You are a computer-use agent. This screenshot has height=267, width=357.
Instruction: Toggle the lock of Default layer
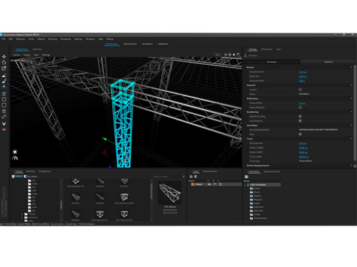[221, 184]
